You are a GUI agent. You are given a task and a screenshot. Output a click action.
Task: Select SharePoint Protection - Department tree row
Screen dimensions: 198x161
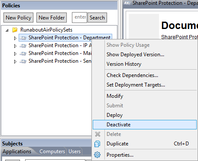(65, 38)
